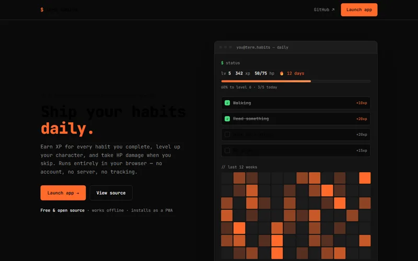Check the +15xp habit checkbox

click(227, 150)
